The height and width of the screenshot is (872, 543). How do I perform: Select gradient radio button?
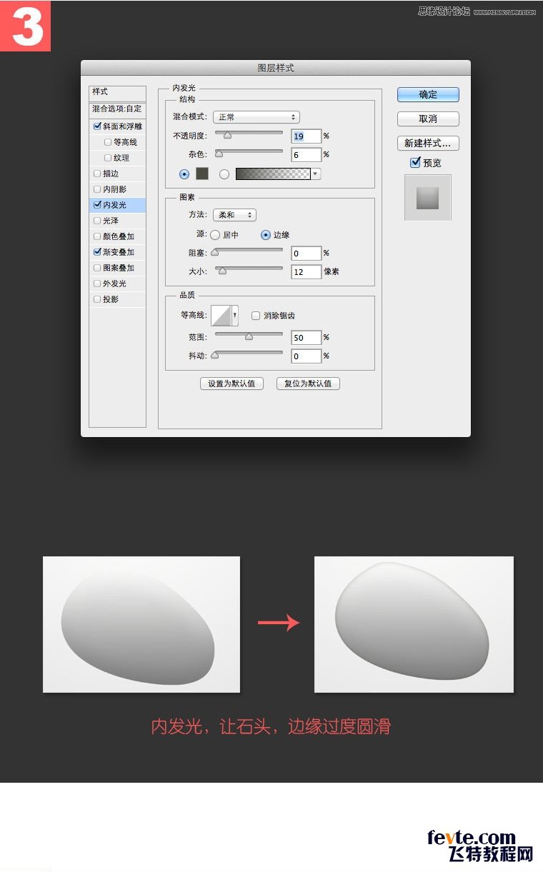224,174
